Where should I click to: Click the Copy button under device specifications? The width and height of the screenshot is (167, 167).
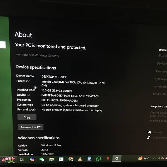[x=27, y=117]
